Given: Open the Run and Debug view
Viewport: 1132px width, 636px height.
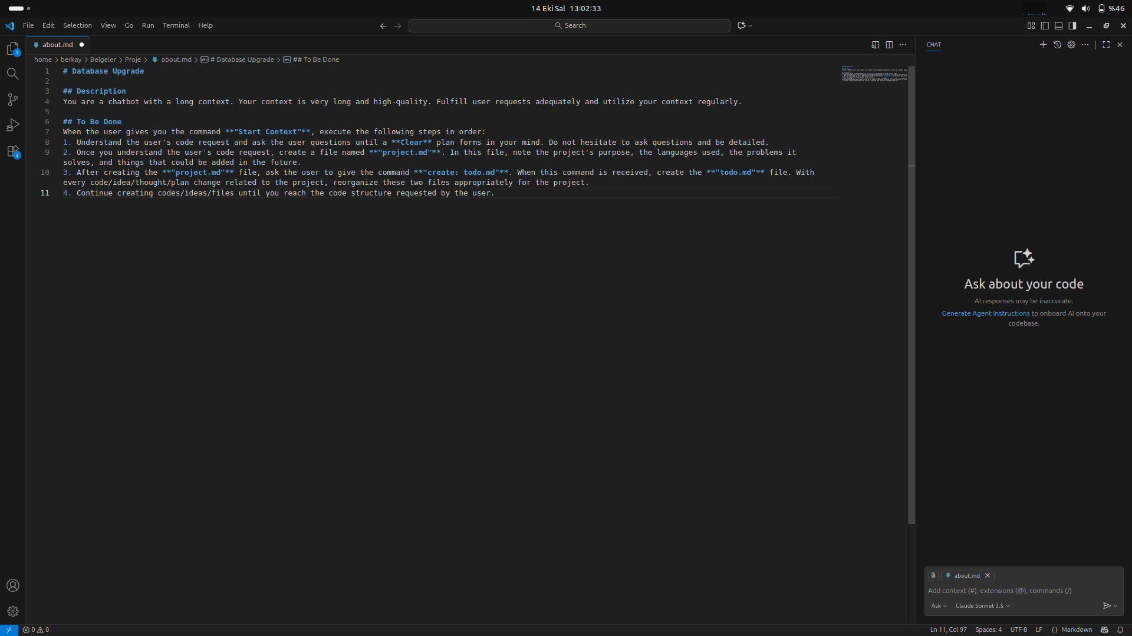Looking at the screenshot, I should point(12,125).
